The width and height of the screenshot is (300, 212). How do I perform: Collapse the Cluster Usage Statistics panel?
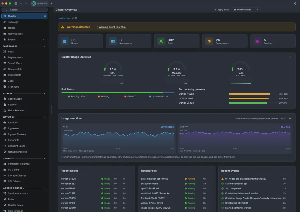click(290, 57)
